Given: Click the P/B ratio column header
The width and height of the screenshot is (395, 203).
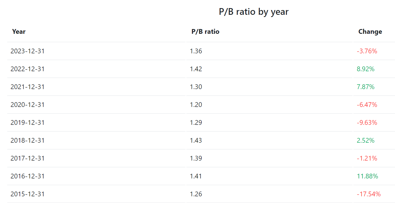Looking at the screenshot, I should click(x=205, y=32).
